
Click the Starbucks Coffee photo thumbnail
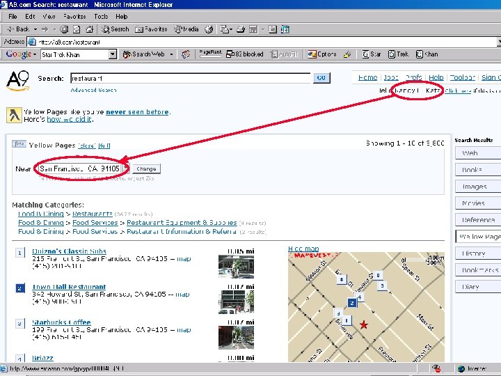click(x=236, y=337)
